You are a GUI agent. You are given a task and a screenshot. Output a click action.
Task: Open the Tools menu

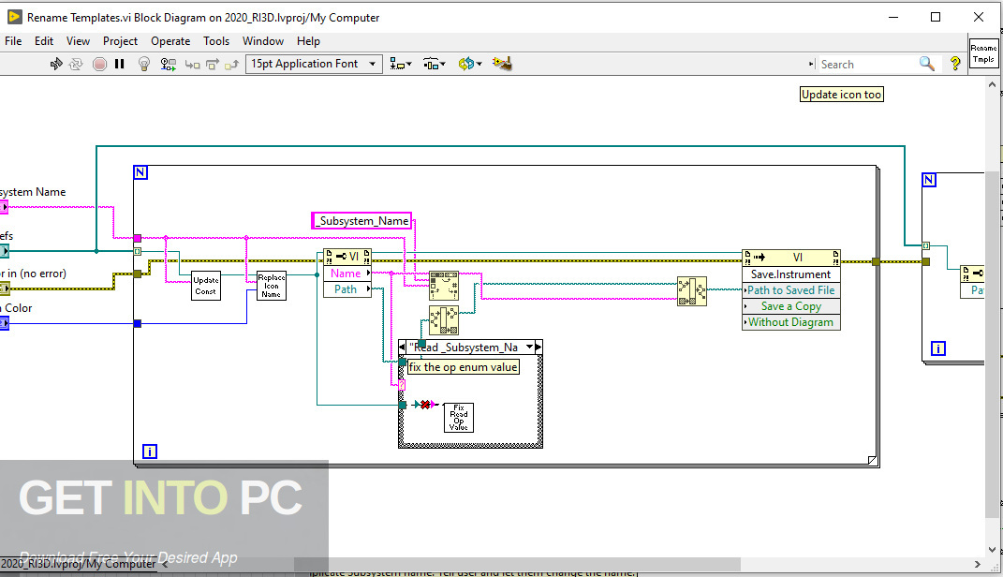(216, 41)
